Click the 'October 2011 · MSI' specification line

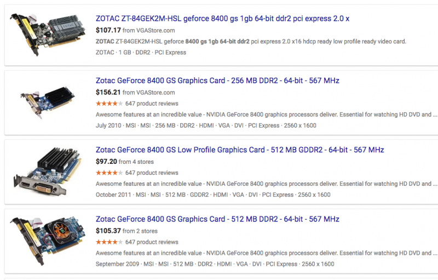pyautogui.click(x=213, y=195)
